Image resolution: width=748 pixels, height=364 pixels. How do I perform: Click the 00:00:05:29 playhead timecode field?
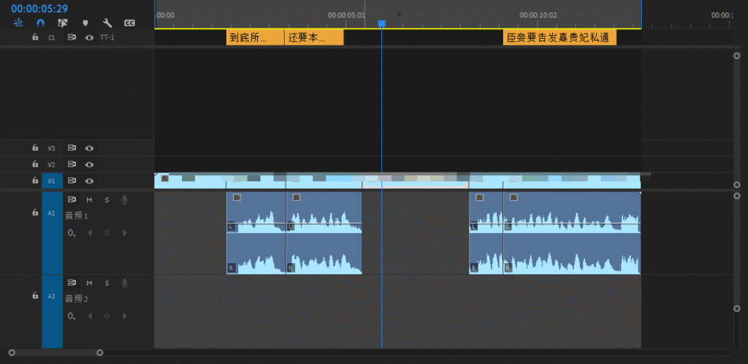coord(39,8)
